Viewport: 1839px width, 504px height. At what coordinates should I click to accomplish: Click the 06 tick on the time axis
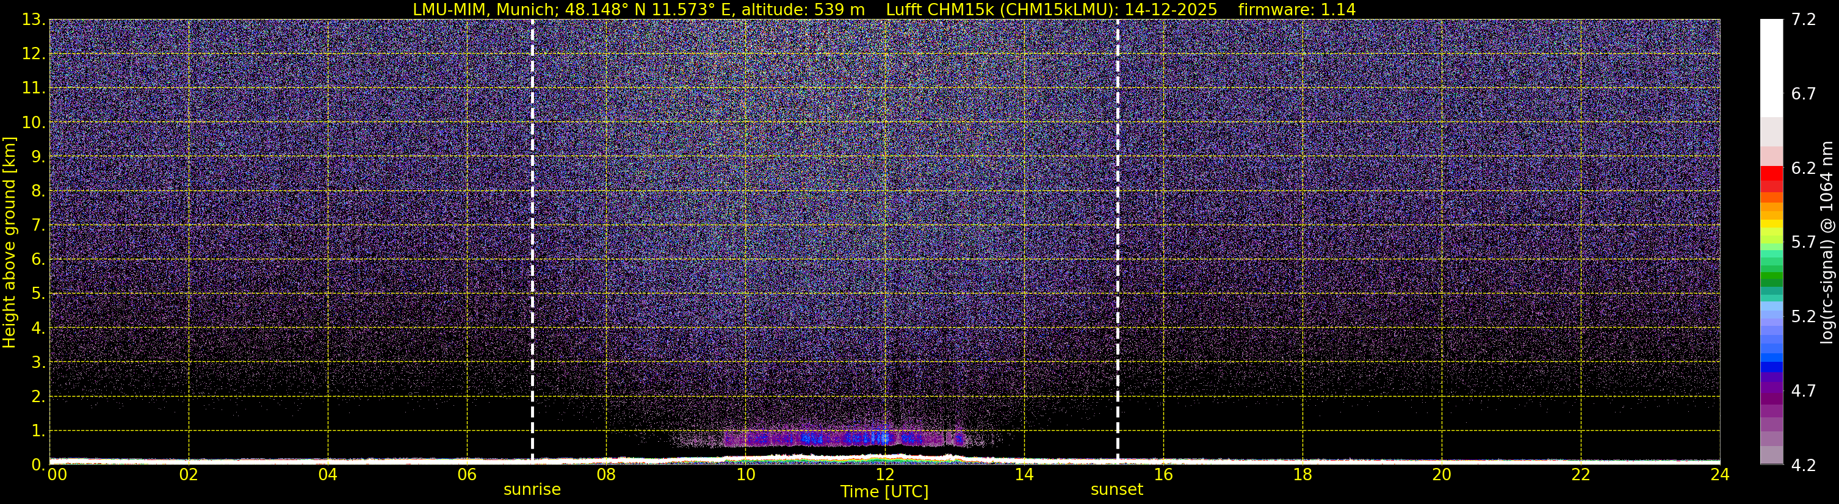(466, 475)
